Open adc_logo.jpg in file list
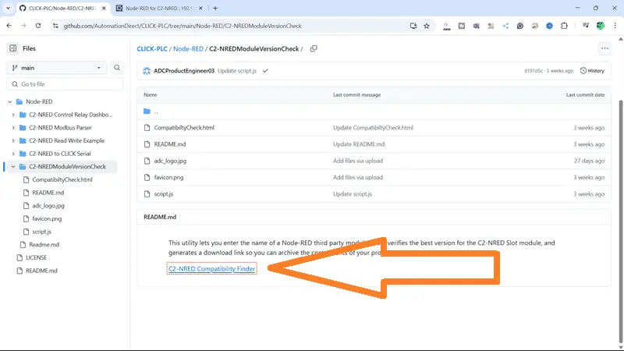 pos(170,161)
